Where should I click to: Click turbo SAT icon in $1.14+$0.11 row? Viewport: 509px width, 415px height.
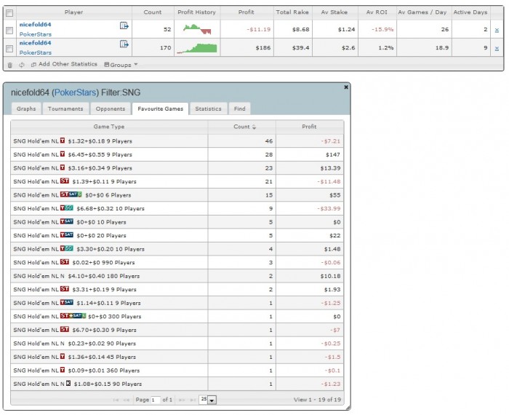point(67,302)
